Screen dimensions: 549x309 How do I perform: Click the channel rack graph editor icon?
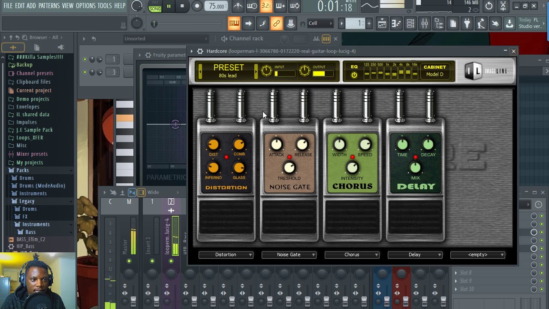click(316, 39)
